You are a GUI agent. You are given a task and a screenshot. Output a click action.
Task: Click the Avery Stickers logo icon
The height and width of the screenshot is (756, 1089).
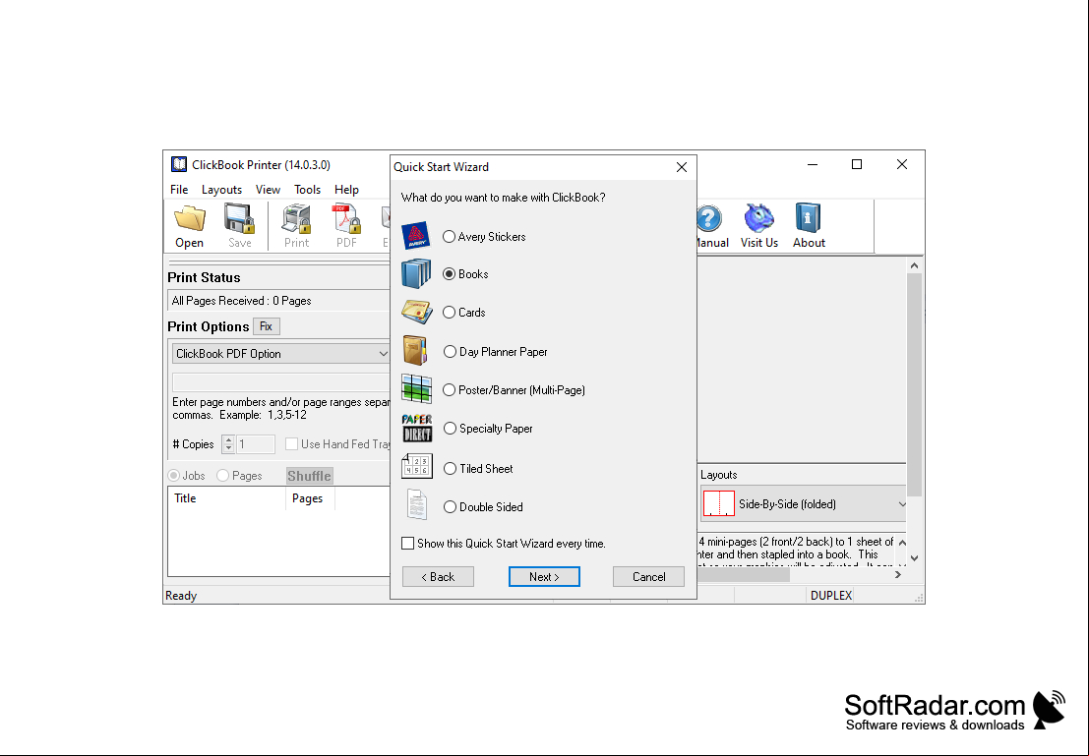(x=416, y=236)
